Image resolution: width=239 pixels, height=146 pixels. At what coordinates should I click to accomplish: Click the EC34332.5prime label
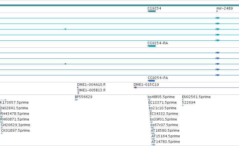[x=164, y=114]
